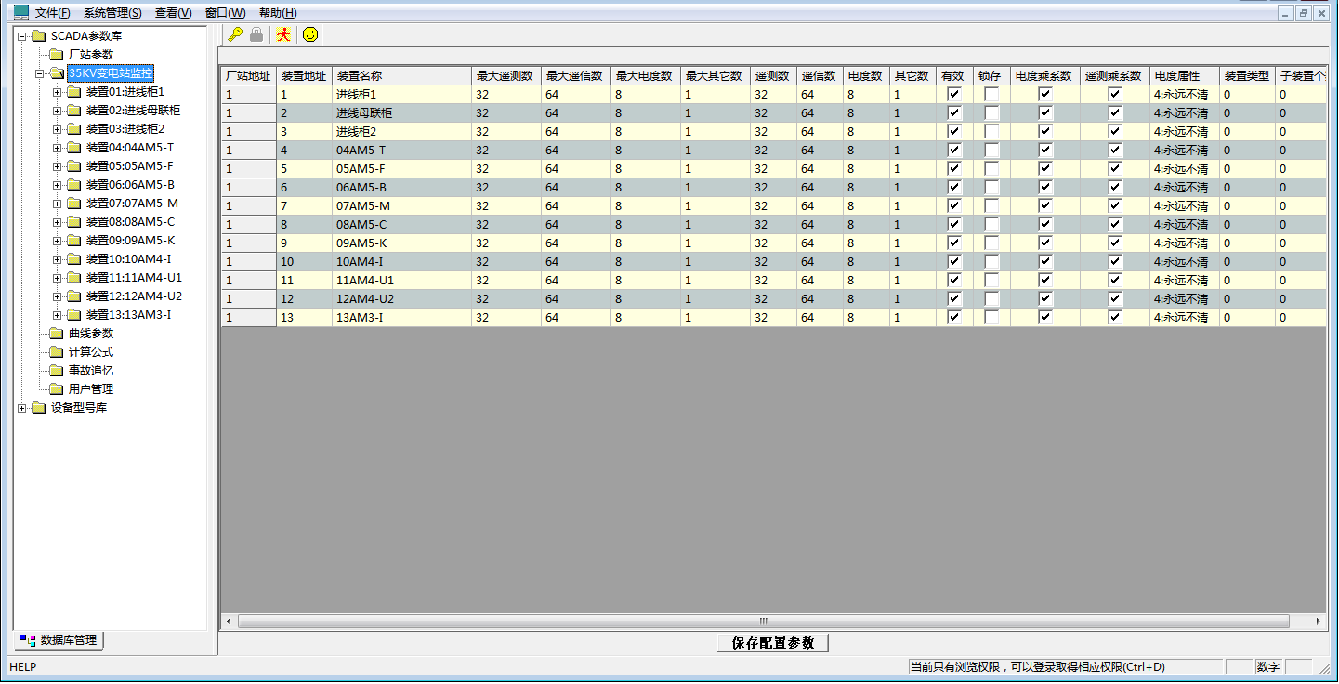Viewport: 1339px width, 684px height.
Task: Toggle 有效 checkbox for 进线柜1 row
Action: pos(954,95)
